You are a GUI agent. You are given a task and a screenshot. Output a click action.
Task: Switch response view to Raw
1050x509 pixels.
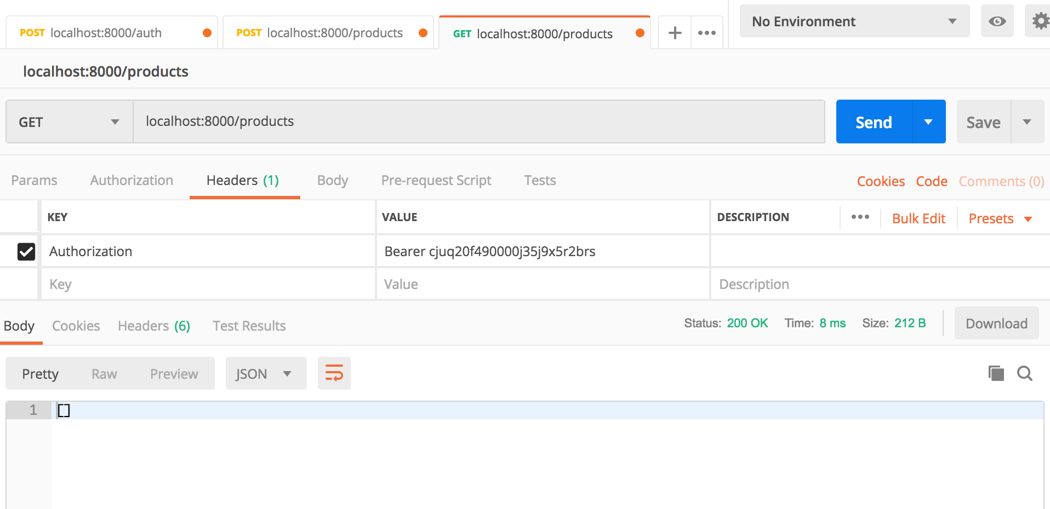coord(104,373)
